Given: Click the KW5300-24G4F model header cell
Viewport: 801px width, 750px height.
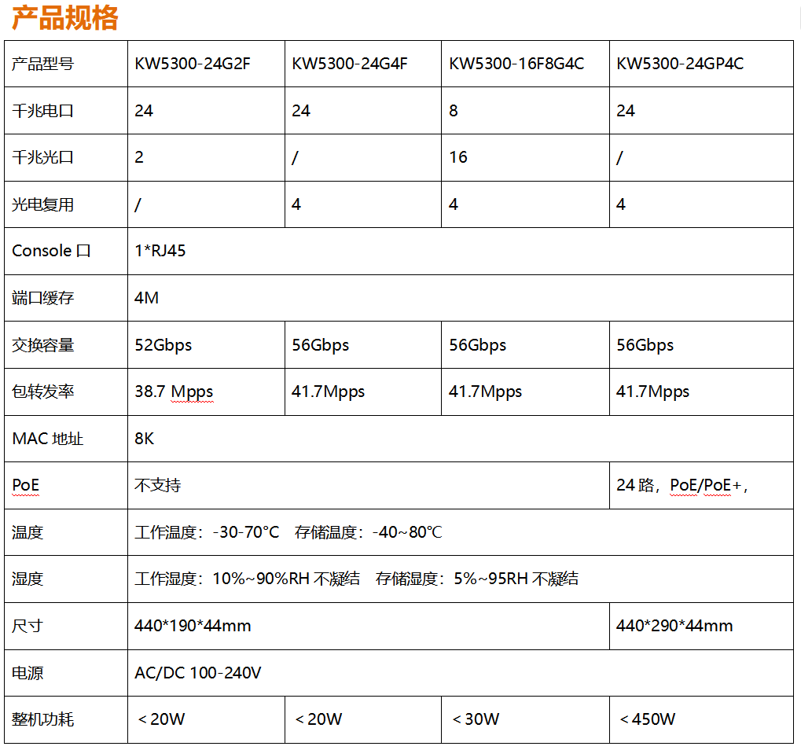Looking at the screenshot, I should pos(349,64).
